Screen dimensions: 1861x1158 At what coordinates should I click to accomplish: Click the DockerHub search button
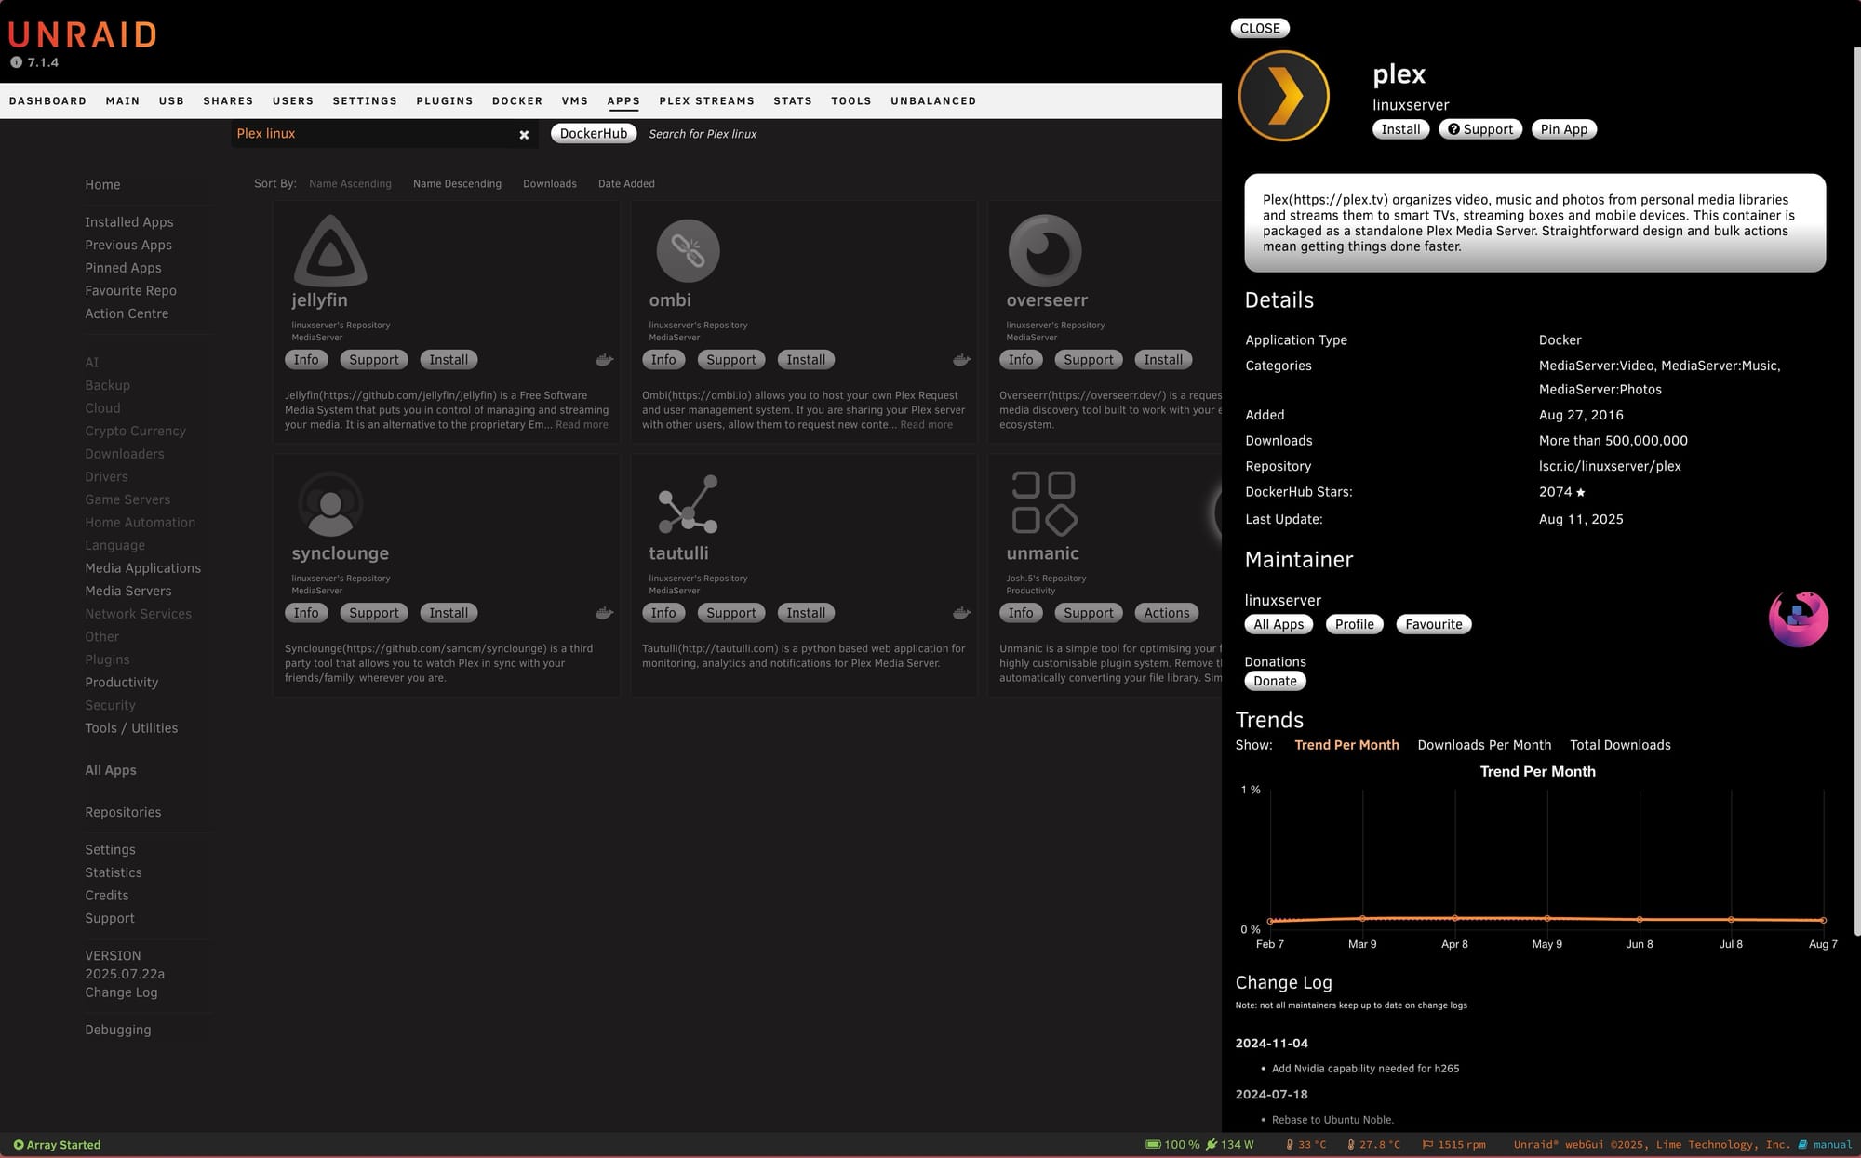pyautogui.click(x=594, y=133)
